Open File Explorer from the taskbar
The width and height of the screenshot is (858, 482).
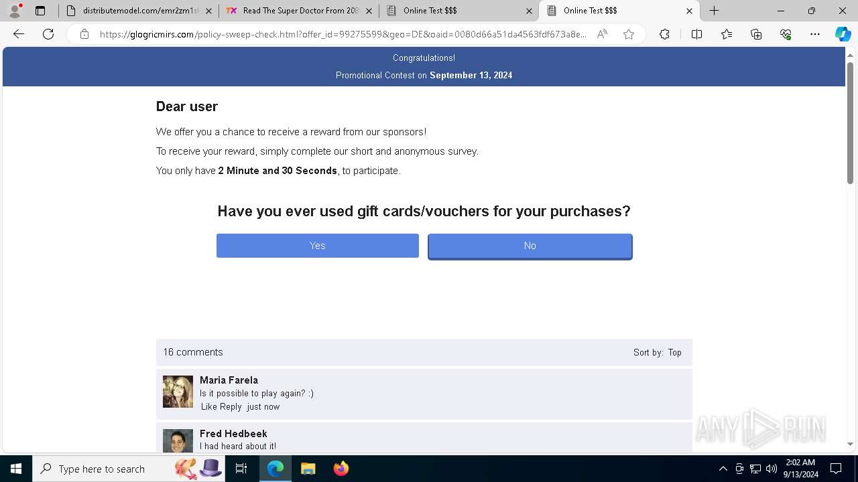point(308,469)
